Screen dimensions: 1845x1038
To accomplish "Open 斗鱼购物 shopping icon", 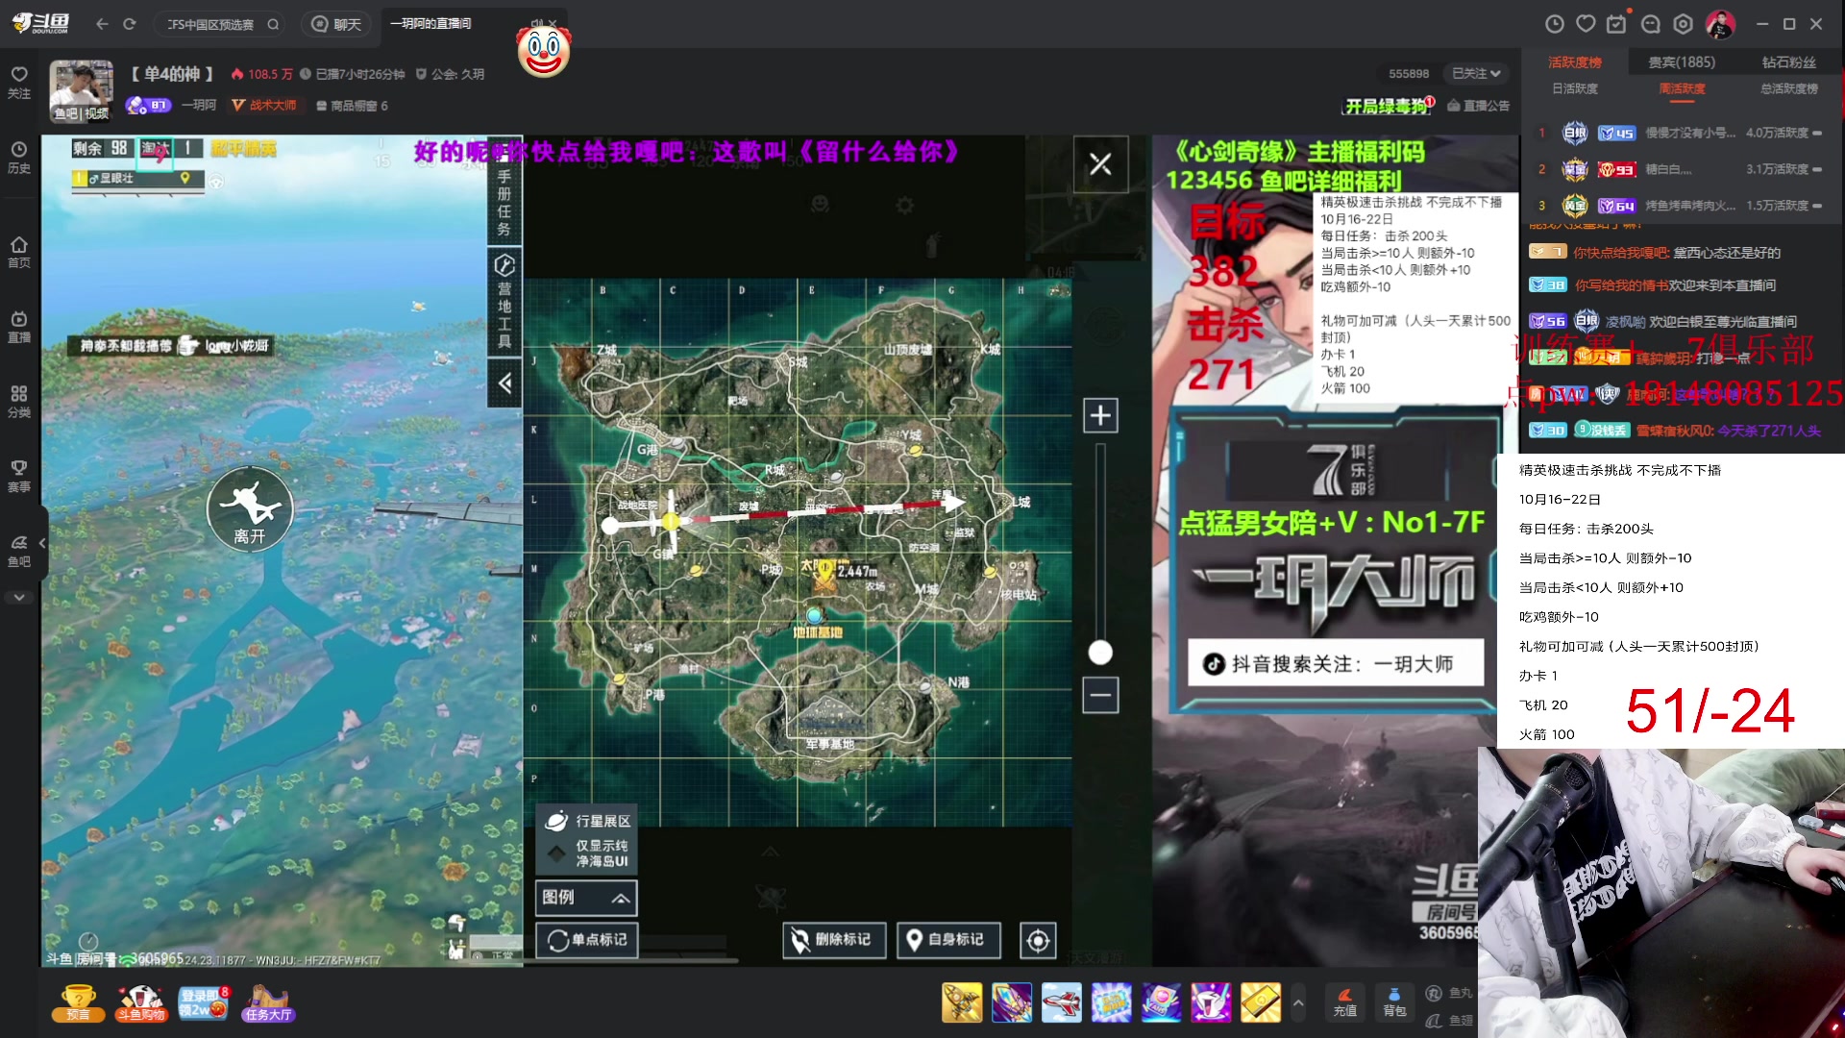I will [140, 1002].
